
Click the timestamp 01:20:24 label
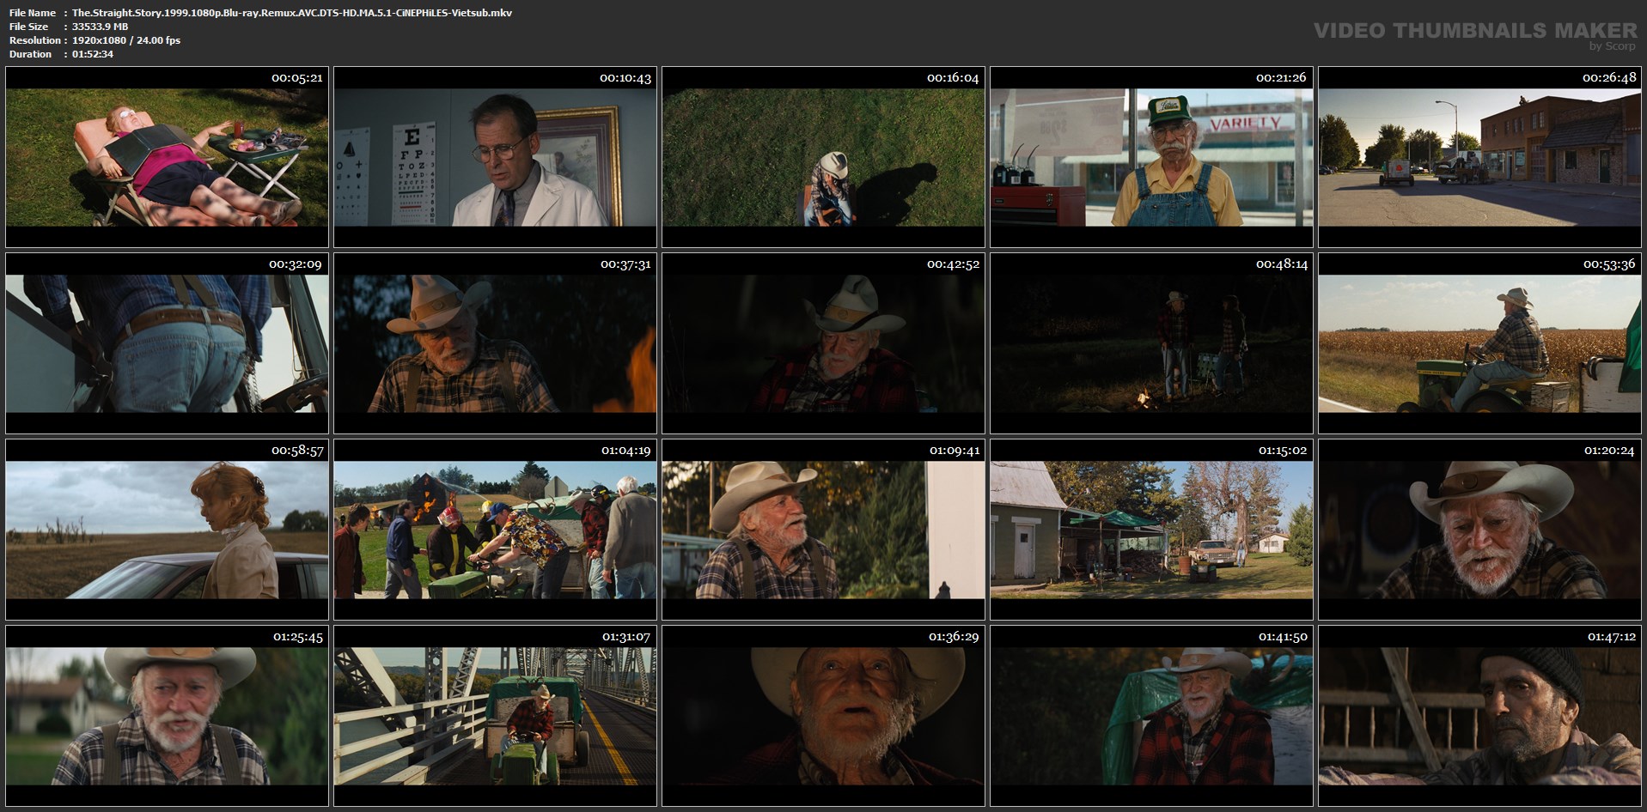coord(1609,451)
